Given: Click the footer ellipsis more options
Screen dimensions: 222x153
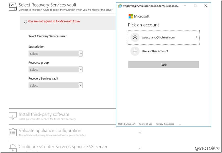Looking at the screenshot, I should [179, 124].
